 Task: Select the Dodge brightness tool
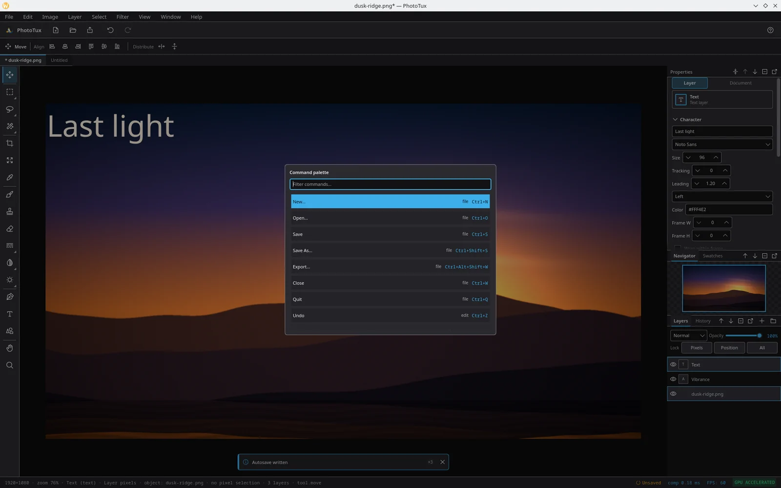(10, 280)
